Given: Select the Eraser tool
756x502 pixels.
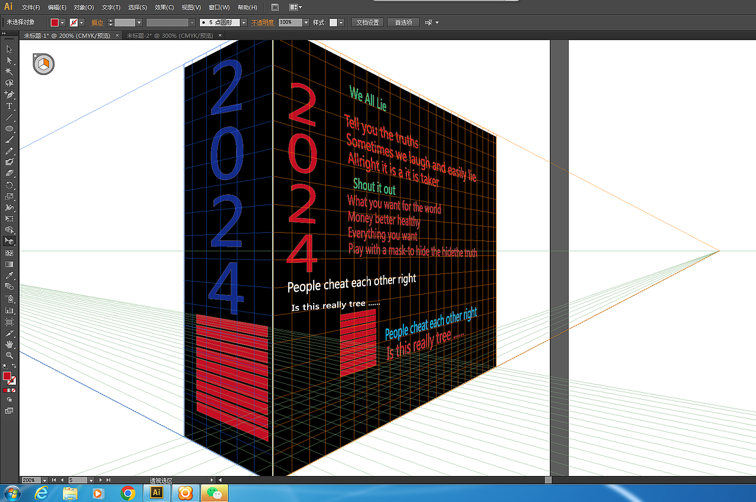Looking at the screenshot, I should pyautogui.click(x=9, y=173).
